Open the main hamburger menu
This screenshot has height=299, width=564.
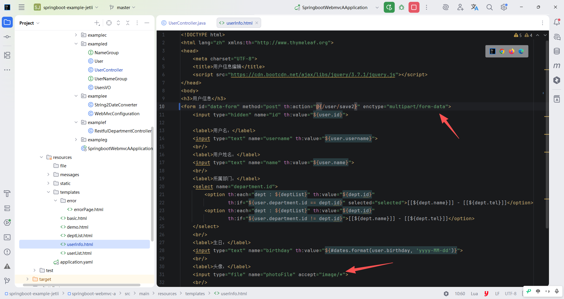pyautogui.click(x=21, y=7)
